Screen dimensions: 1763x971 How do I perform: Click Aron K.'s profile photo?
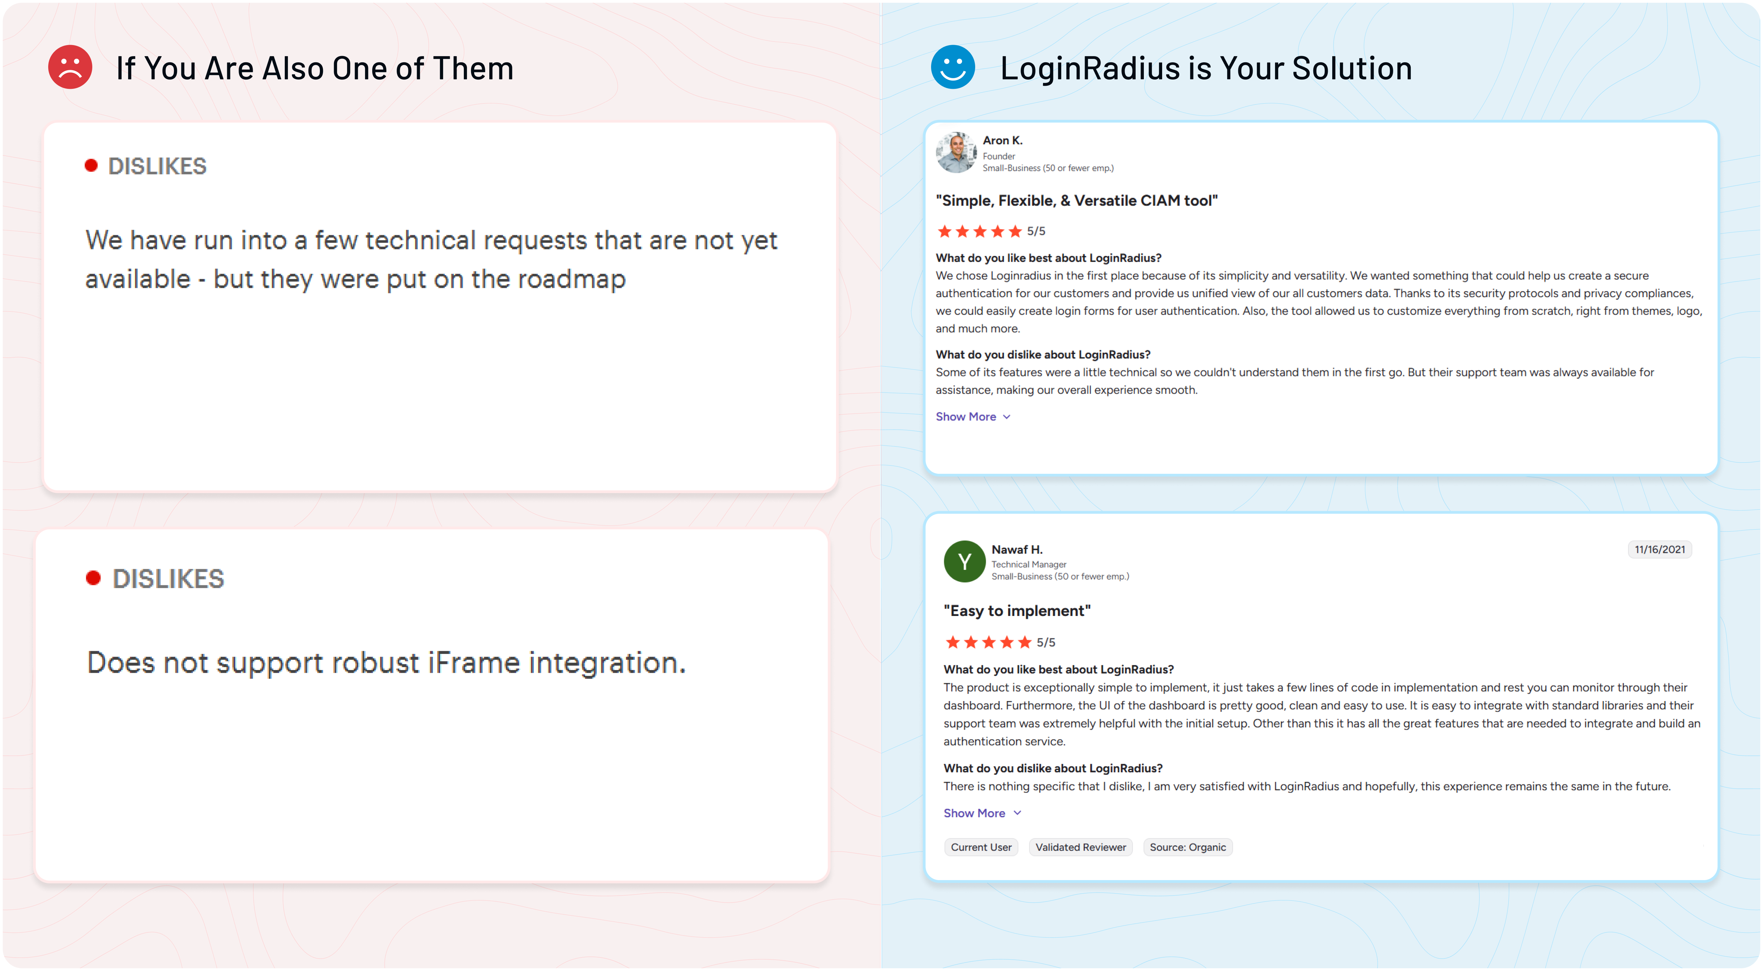pyautogui.click(x=956, y=152)
